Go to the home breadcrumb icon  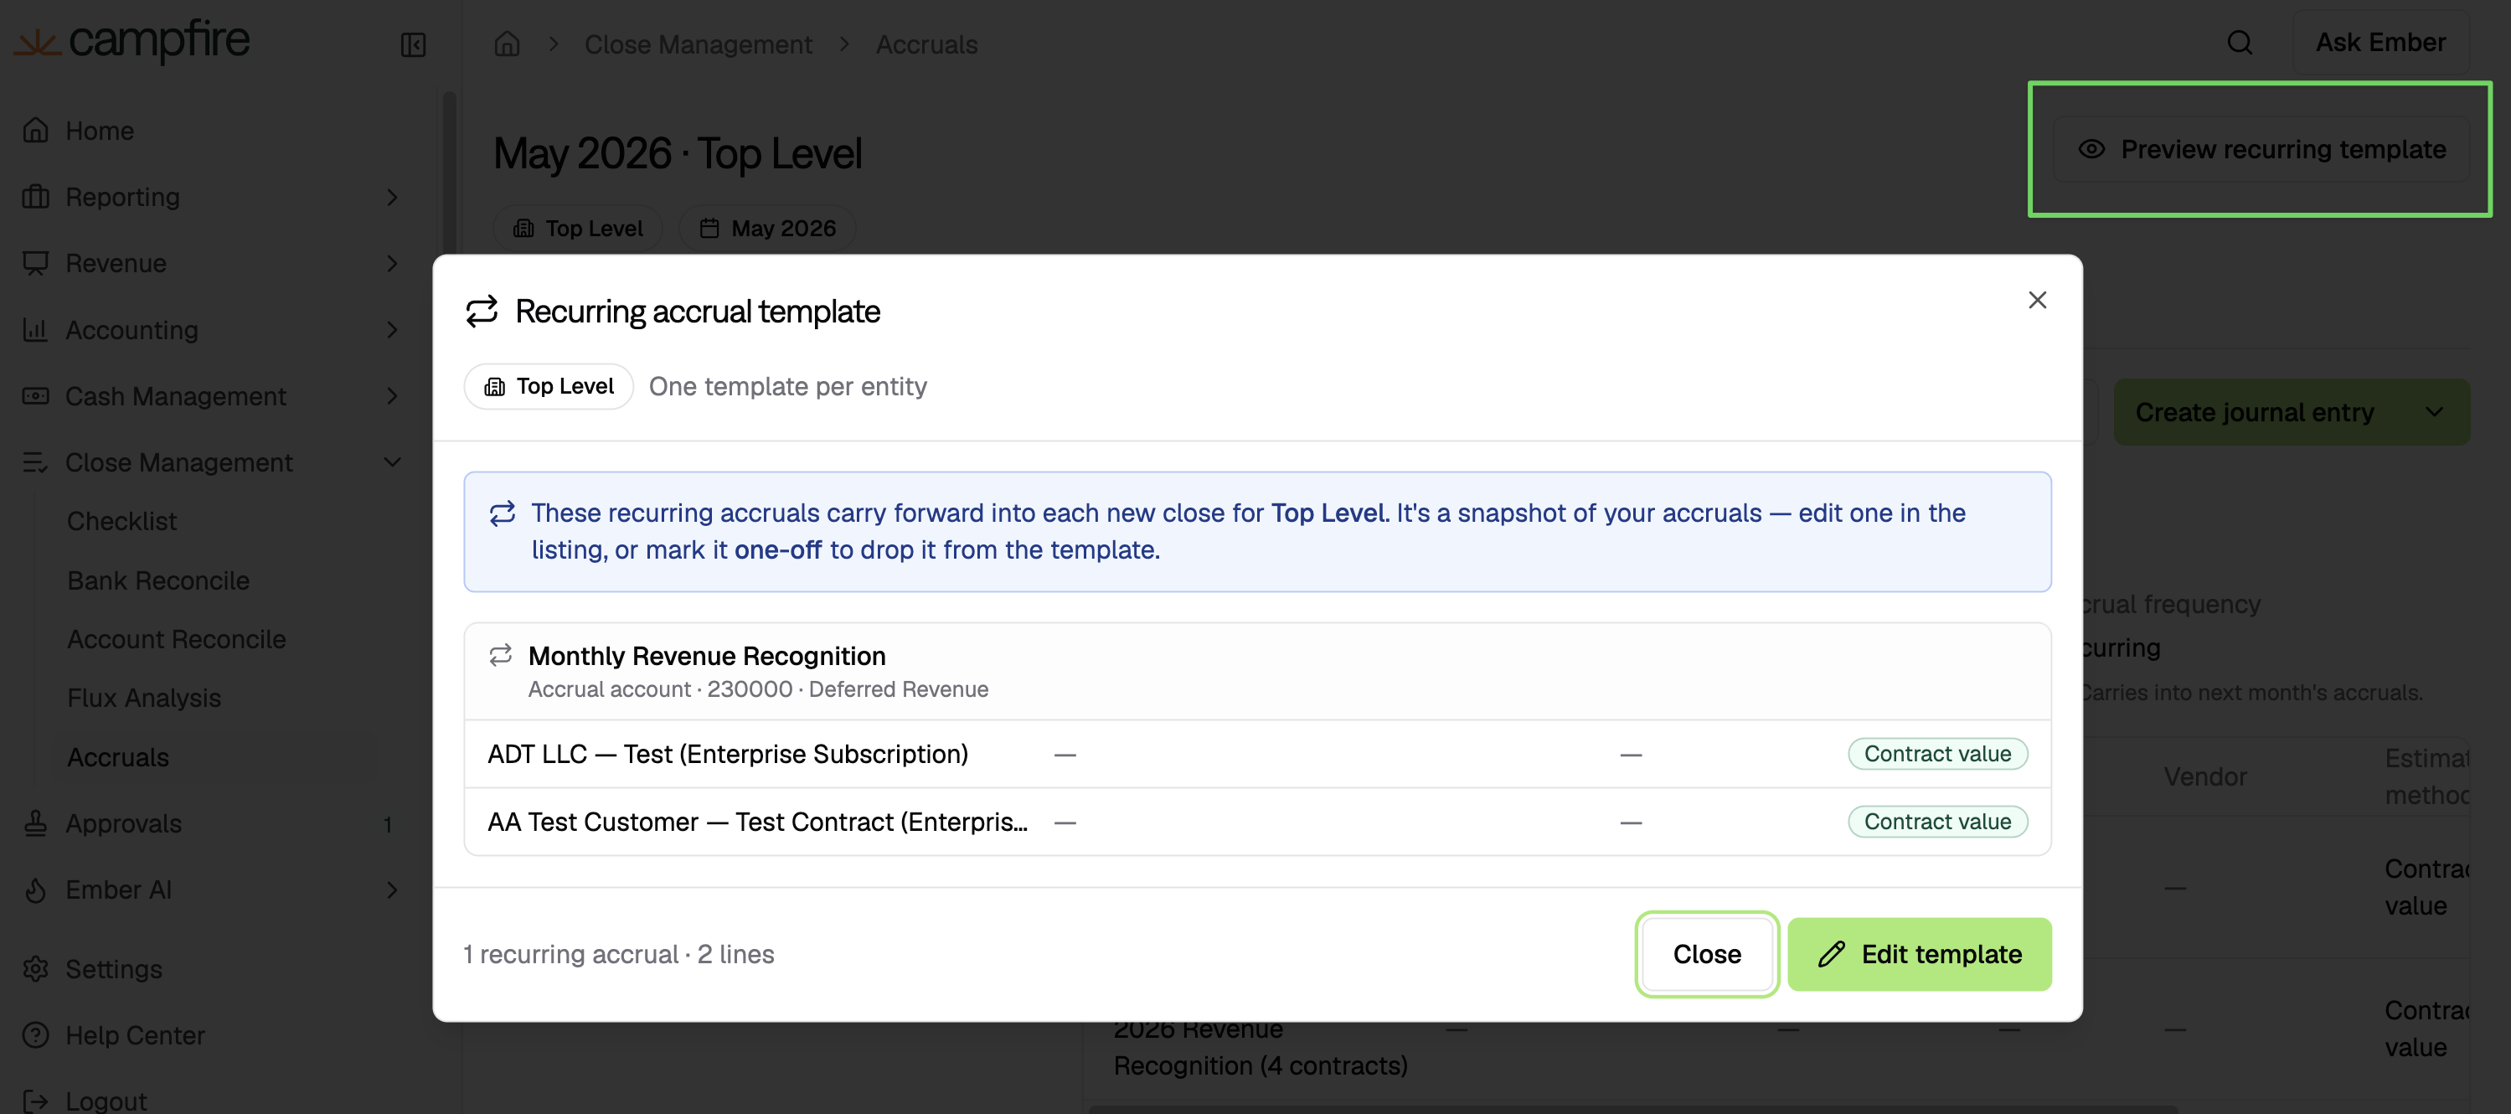(x=507, y=44)
